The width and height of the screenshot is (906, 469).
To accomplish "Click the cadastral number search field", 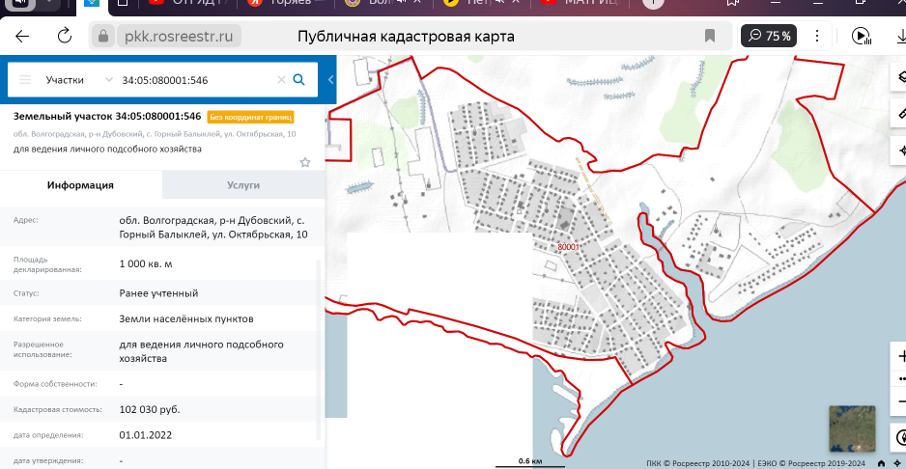I will (x=193, y=80).
